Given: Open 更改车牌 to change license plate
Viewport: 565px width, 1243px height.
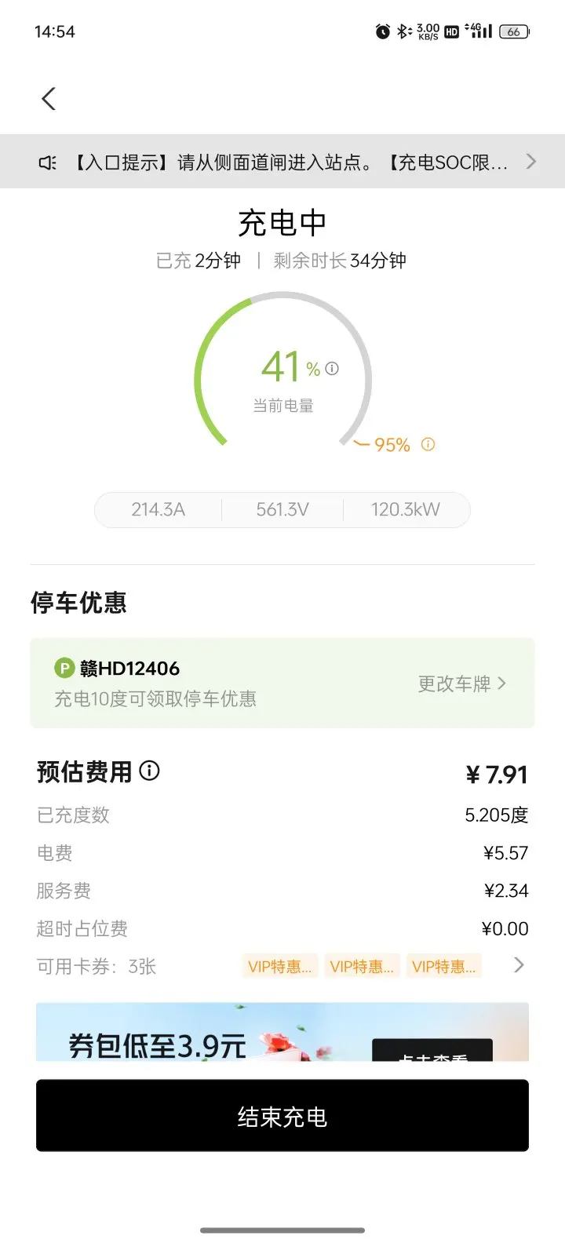Looking at the screenshot, I should tap(461, 683).
